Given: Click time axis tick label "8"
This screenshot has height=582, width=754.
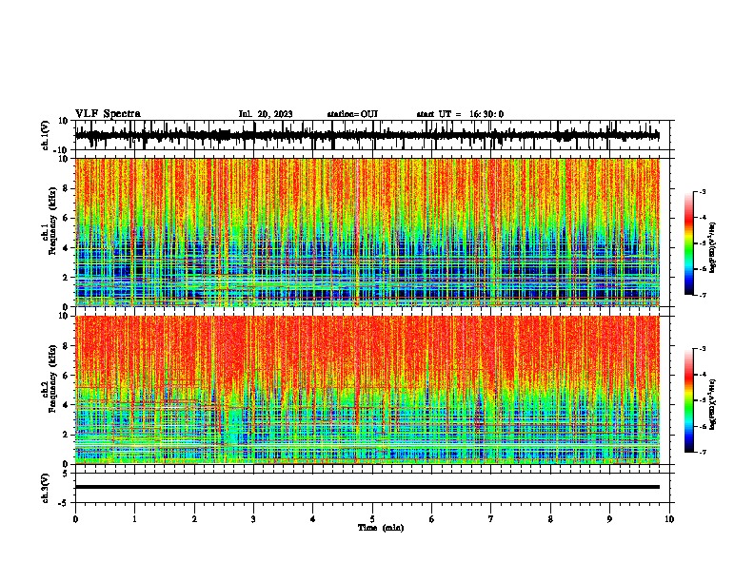Looking at the screenshot, I should (x=550, y=519).
